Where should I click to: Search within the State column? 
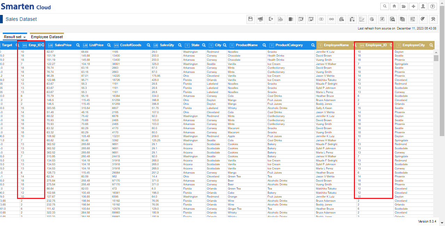click(204, 45)
